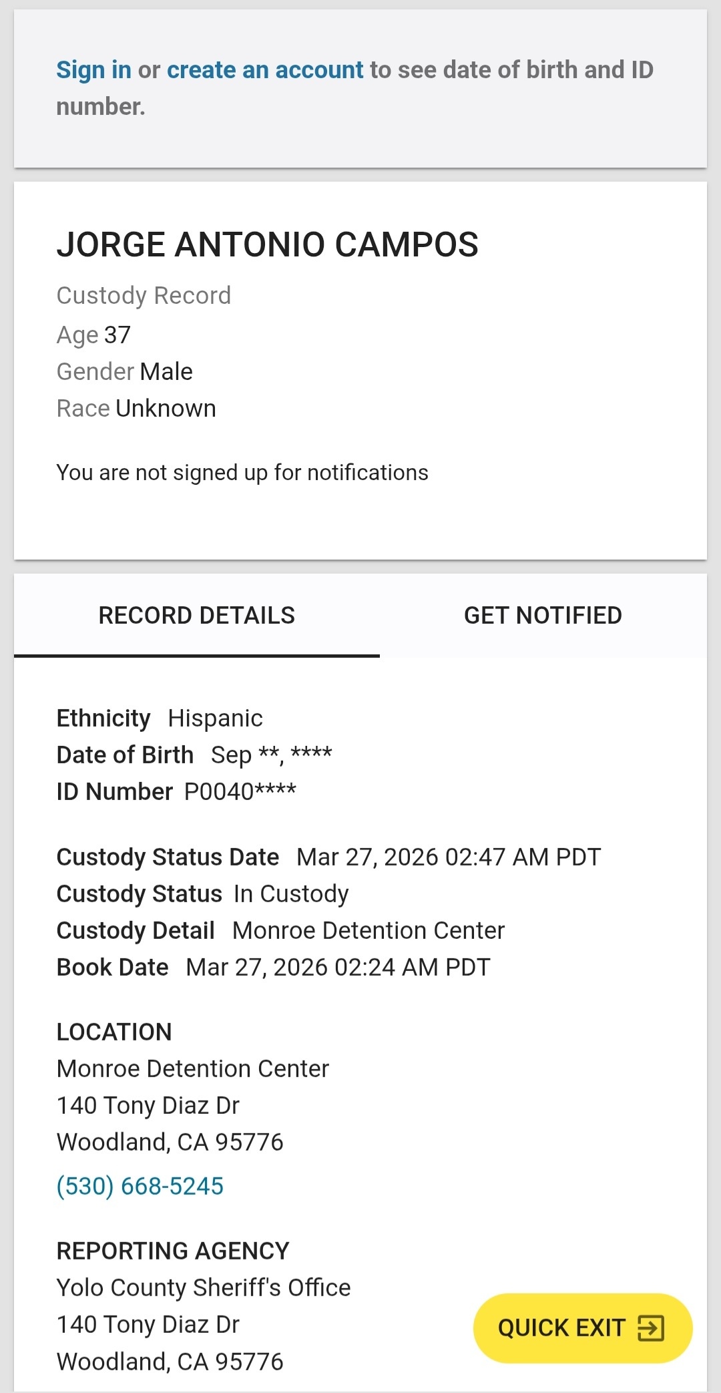
Task: Click the Ethnicity Hispanic entry
Action: click(x=160, y=718)
